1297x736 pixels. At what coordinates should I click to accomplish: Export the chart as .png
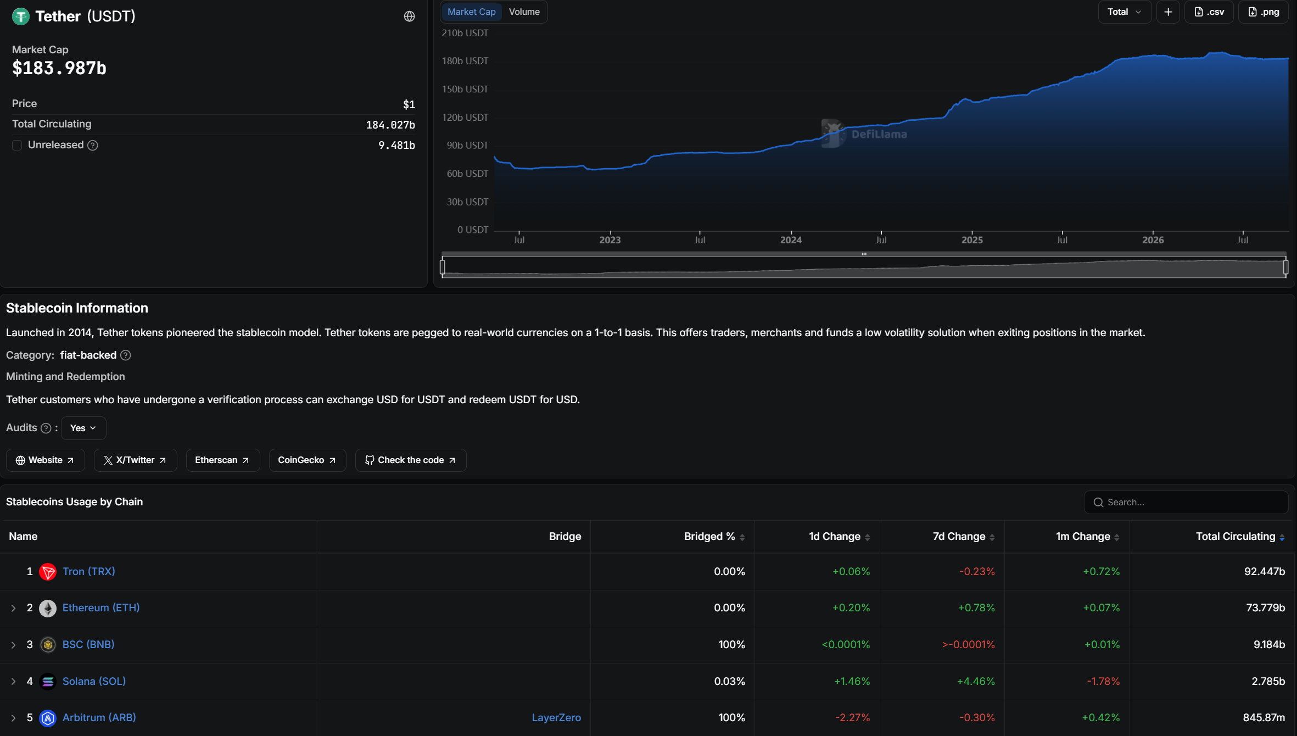click(1264, 12)
